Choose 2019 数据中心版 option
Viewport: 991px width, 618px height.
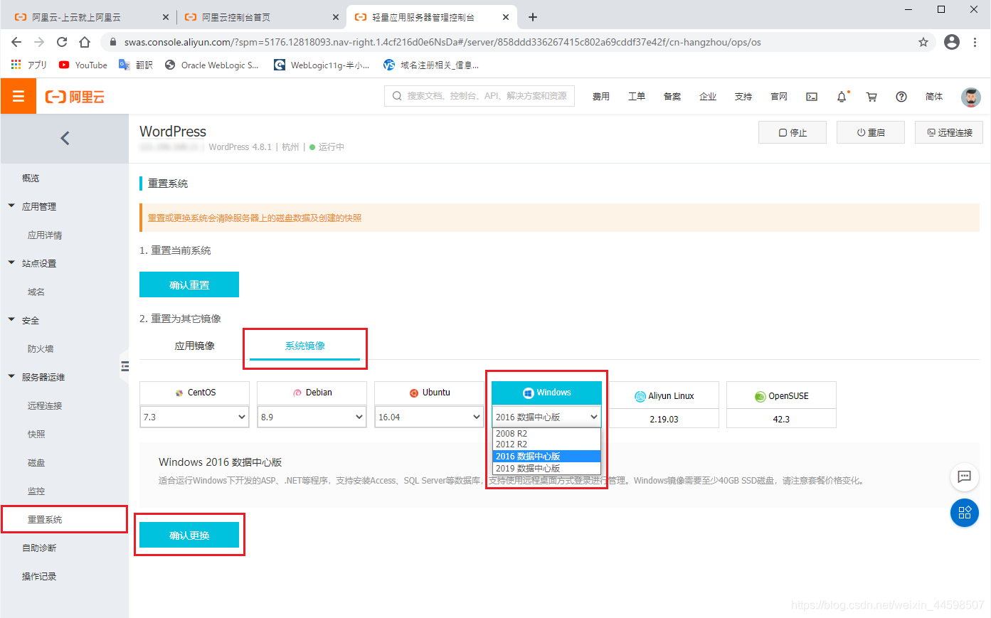click(x=546, y=468)
